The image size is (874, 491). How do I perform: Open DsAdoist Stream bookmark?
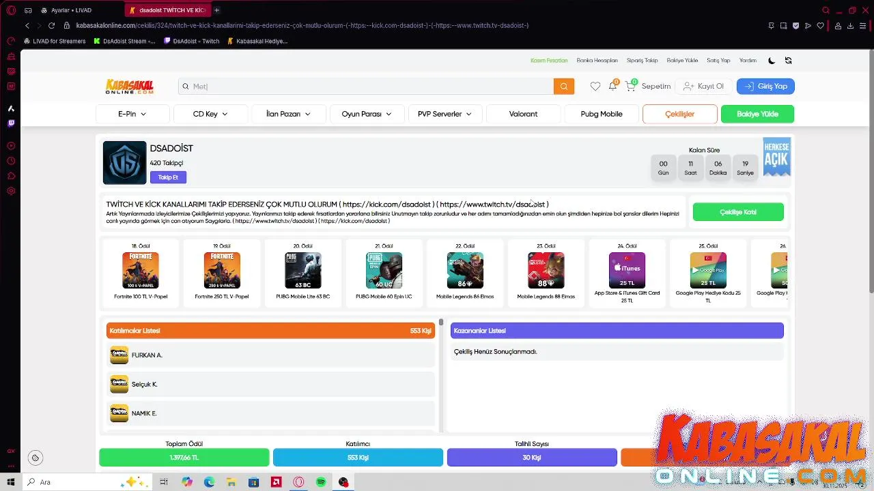point(124,41)
